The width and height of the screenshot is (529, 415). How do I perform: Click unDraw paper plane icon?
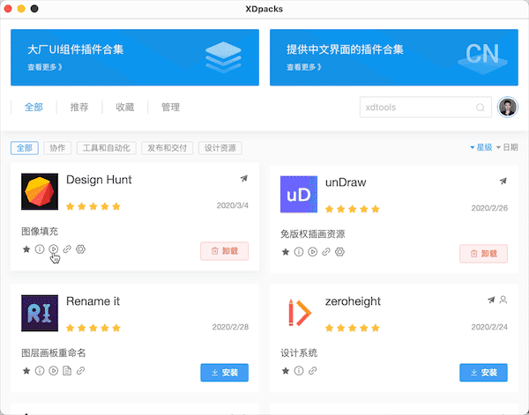click(x=503, y=181)
